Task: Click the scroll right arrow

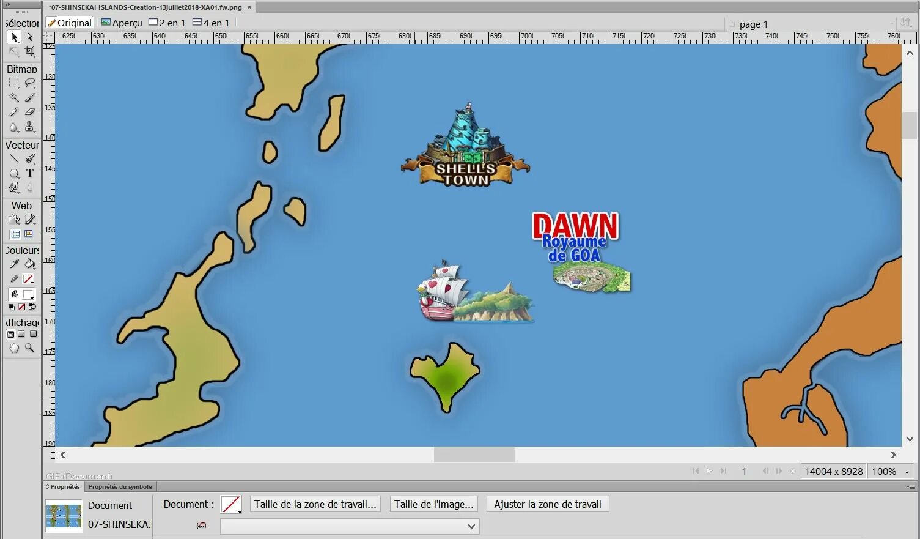Action: (893, 455)
